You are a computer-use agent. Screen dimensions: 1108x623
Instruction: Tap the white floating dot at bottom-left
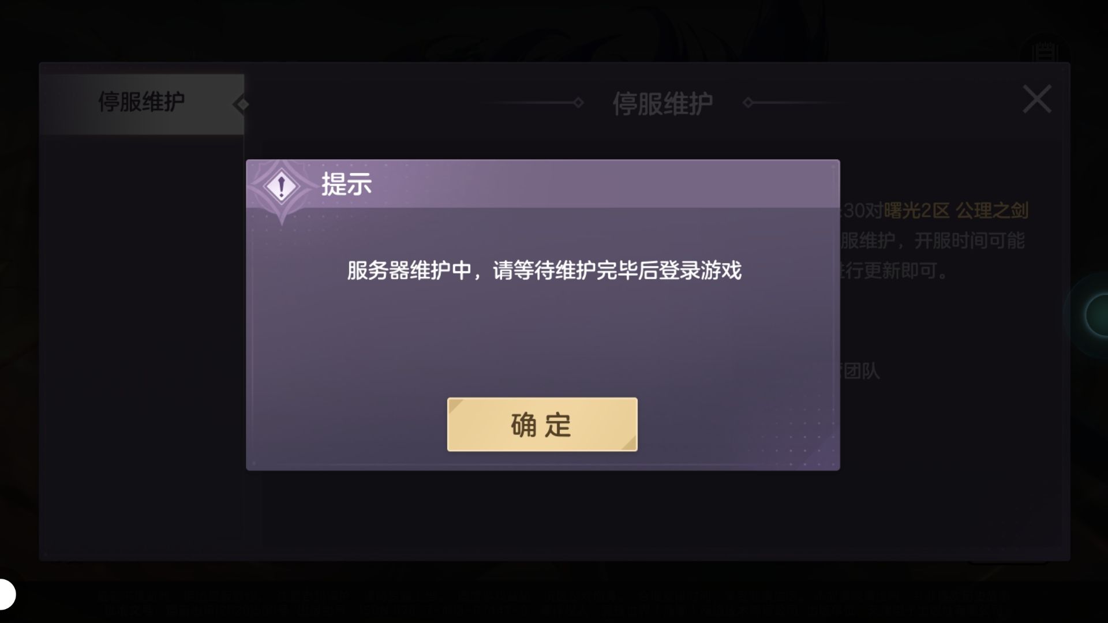point(6,594)
